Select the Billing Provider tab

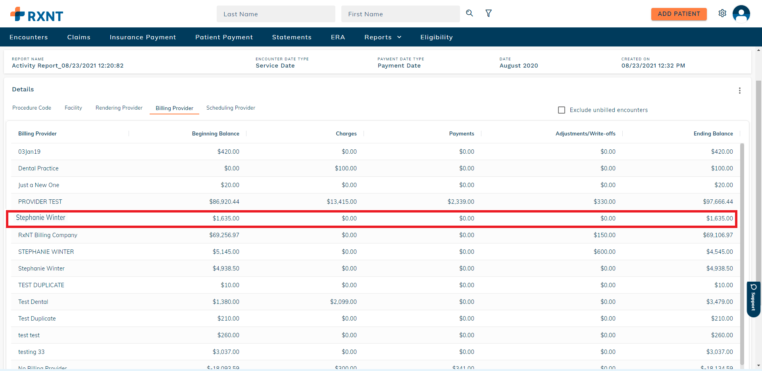[174, 108]
